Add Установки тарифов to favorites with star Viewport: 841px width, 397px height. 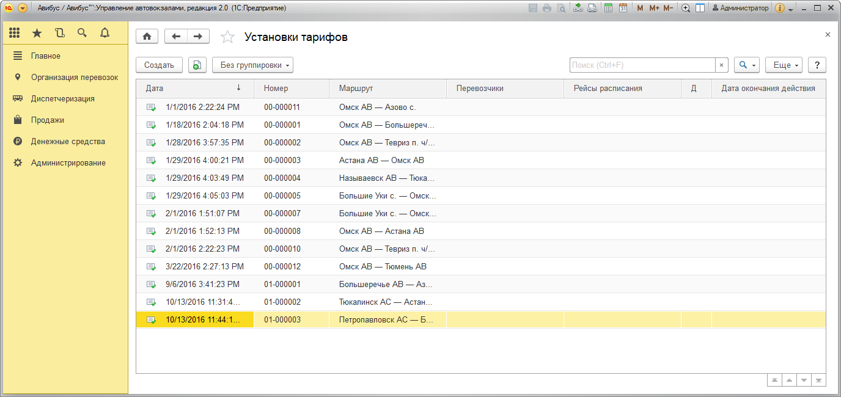pos(227,37)
